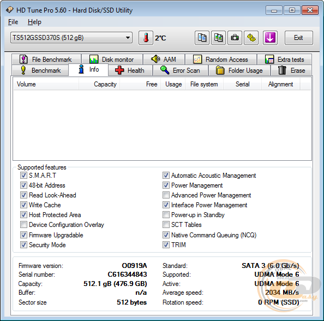Image resolution: width=324 pixels, height=321 pixels.
Task: Click the 2°C temperature reading
Action: click(160, 38)
